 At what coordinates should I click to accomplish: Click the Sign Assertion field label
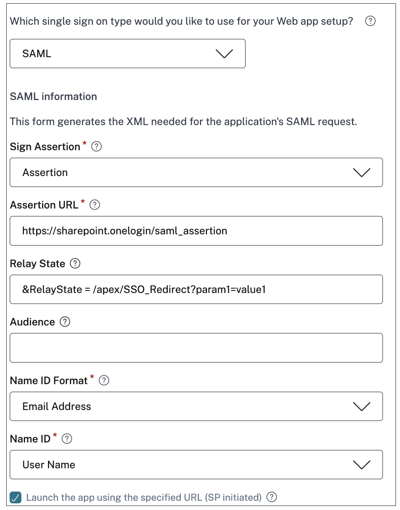point(45,147)
